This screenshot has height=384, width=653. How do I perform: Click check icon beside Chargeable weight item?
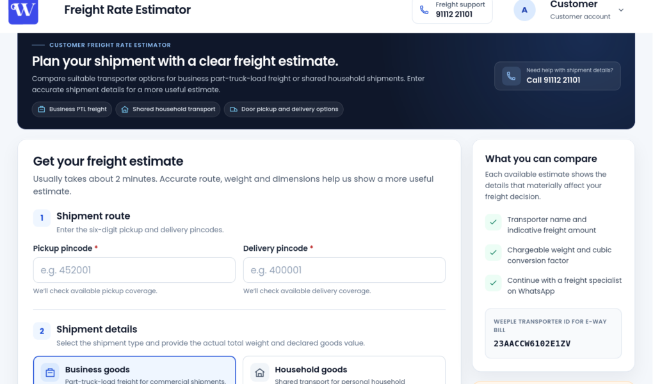(493, 253)
